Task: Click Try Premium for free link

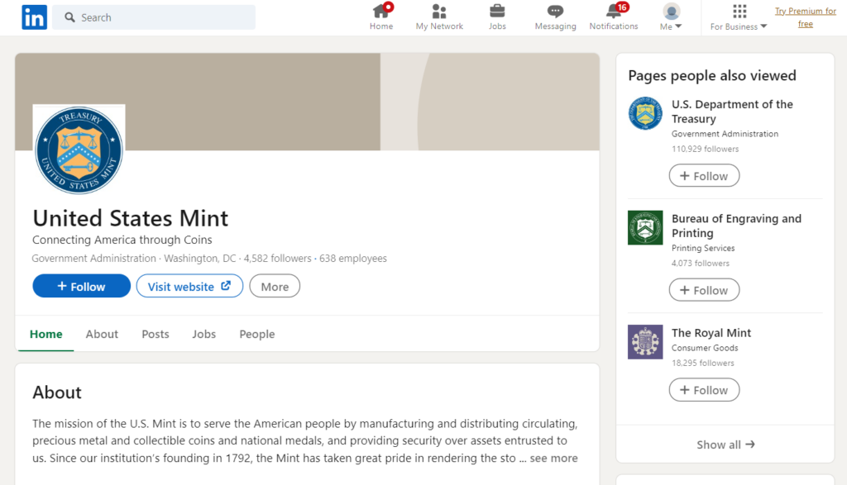Action: click(x=806, y=17)
